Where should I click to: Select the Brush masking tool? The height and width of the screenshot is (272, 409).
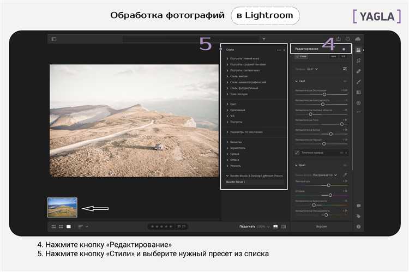[358, 82]
